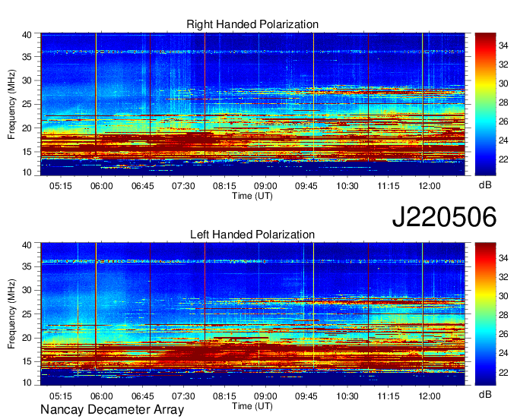Click the 08:15 time tick on the Left Handed plot
Screen dimensions: 517x419
click(x=224, y=396)
